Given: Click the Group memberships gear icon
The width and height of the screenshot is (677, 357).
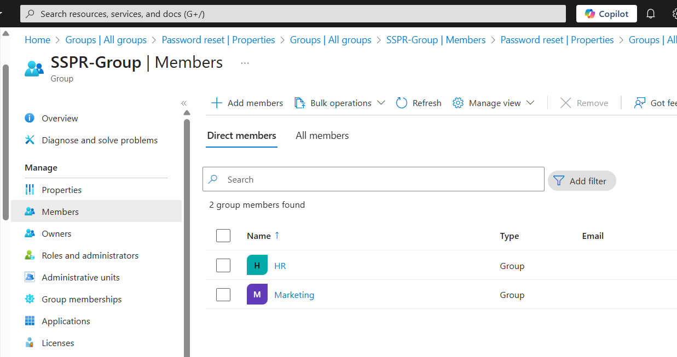Looking at the screenshot, I should [x=30, y=299].
